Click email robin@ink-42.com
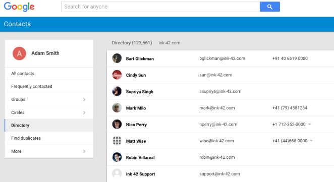 pyautogui.click(x=217, y=157)
